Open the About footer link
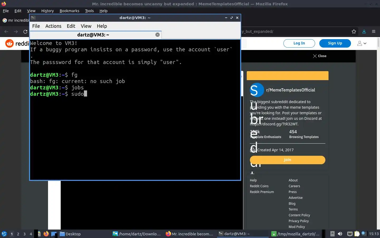This screenshot has height=238, width=380. point(293,180)
